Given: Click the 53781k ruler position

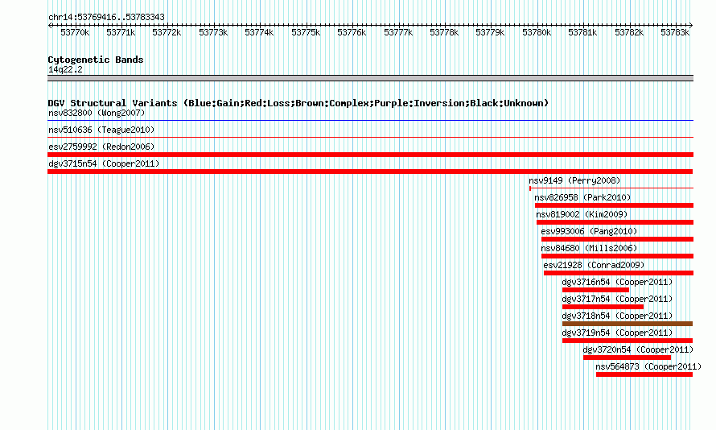Looking at the screenshot, I should pos(582,32).
